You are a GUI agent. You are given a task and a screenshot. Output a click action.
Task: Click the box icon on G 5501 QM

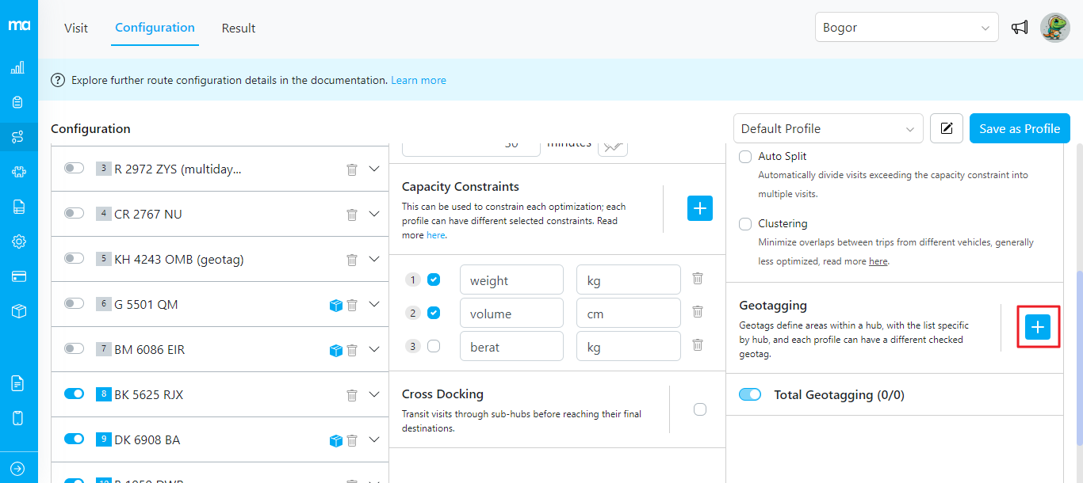tap(335, 305)
